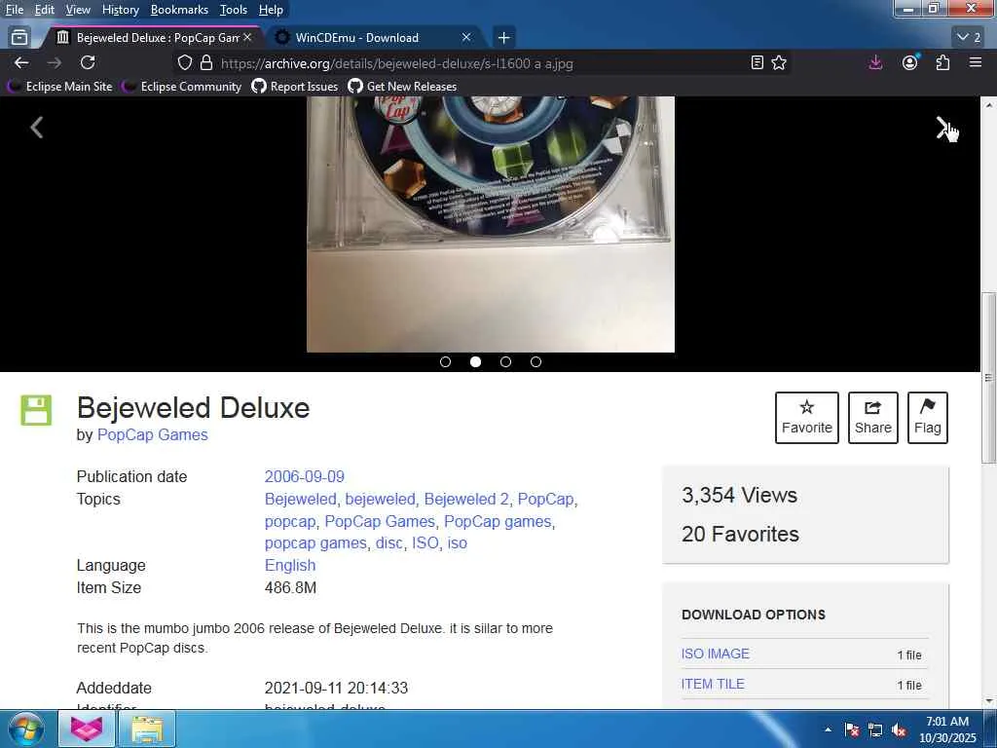Show next image with right chevron
997x748 pixels.
[942, 128]
